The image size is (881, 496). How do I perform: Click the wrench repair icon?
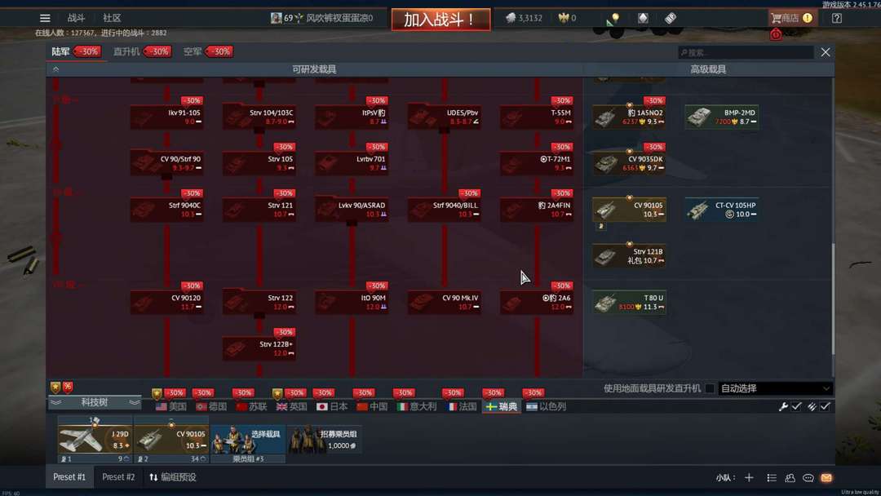pos(782,406)
